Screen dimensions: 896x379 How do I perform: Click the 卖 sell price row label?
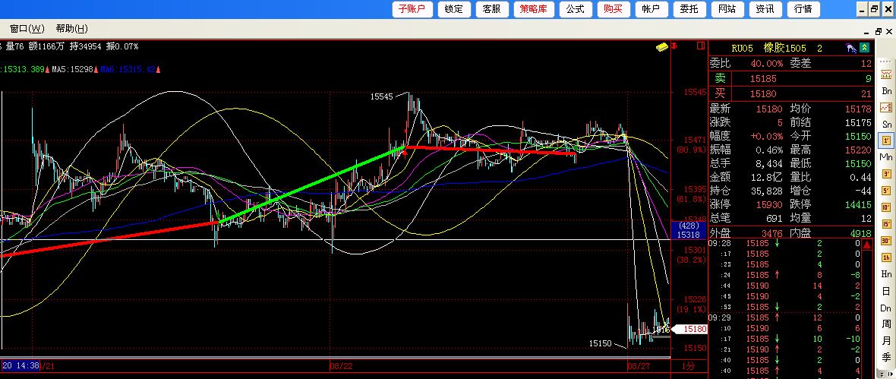pyautogui.click(x=720, y=78)
